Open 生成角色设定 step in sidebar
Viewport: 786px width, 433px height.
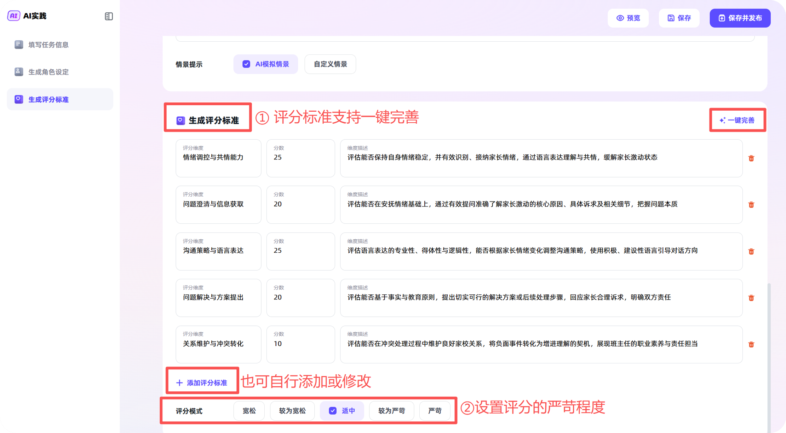60,72
